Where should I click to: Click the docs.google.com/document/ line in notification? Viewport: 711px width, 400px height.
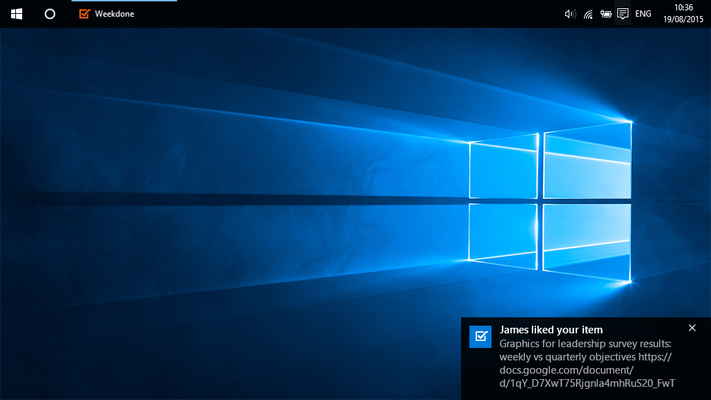[x=567, y=370]
